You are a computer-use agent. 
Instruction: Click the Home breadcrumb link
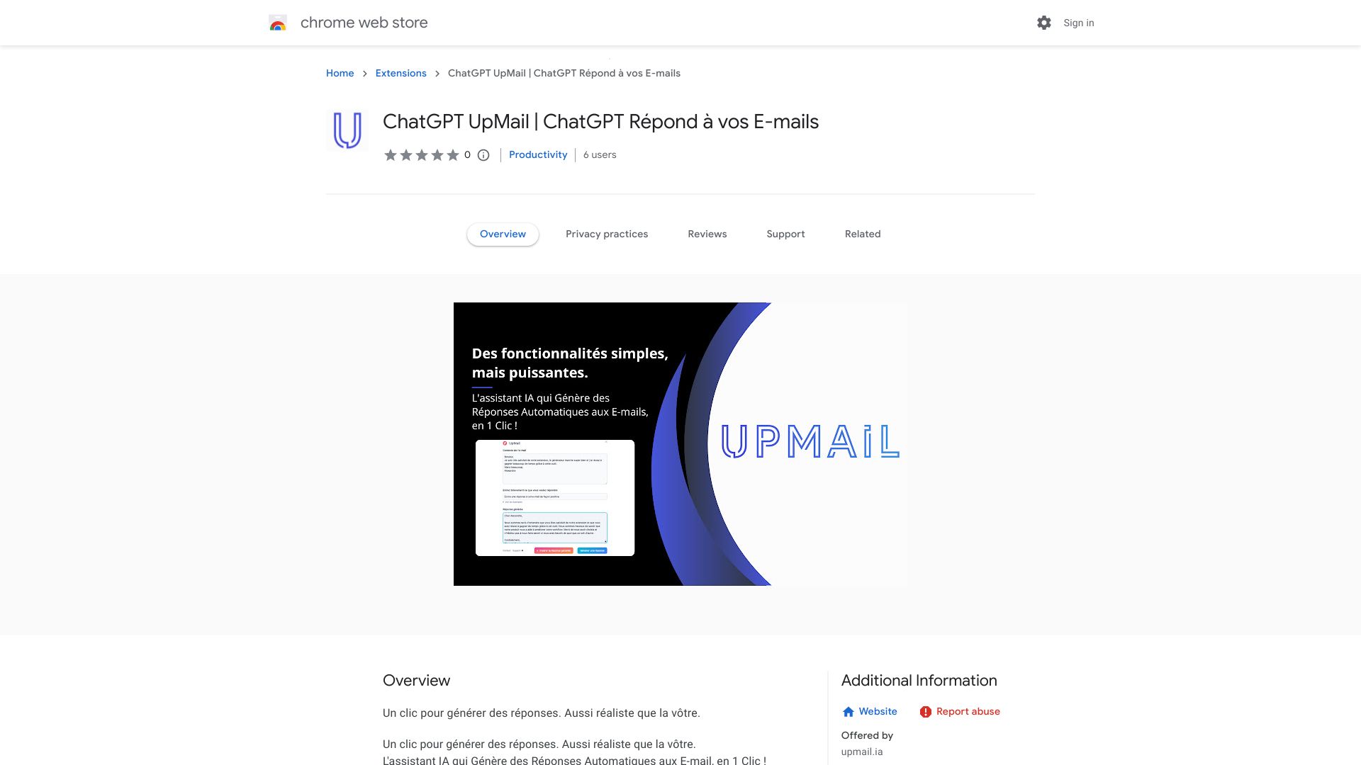click(x=340, y=73)
